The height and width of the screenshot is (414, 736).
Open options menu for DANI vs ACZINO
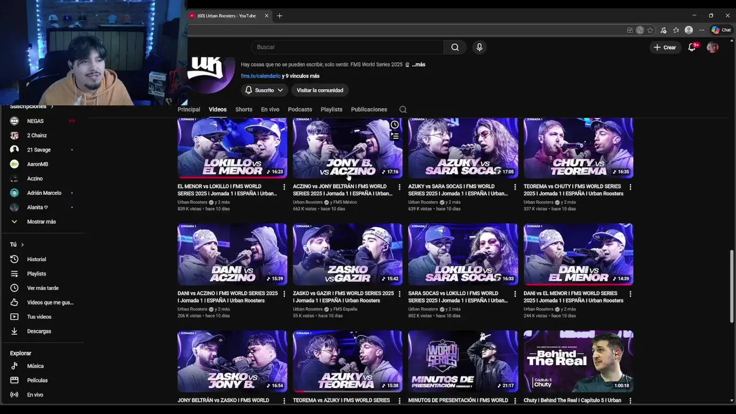(x=284, y=294)
